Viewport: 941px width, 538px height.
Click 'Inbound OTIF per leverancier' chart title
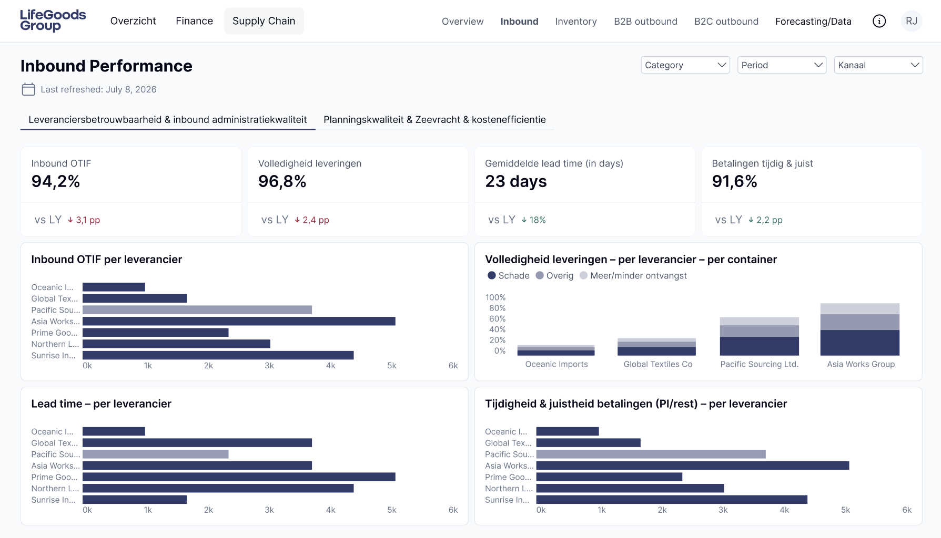(106, 260)
